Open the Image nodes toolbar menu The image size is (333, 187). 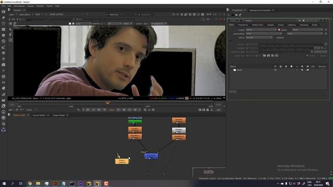pyautogui.click(x=4, y=11)
